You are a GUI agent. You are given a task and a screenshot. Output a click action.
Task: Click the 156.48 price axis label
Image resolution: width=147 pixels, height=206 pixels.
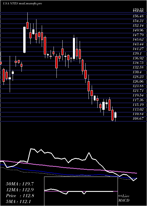pyautogui.click(x=138, y=16)
